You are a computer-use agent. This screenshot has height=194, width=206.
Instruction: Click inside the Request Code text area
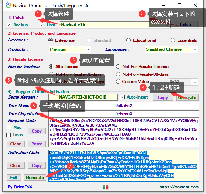[x=123, y=132]
